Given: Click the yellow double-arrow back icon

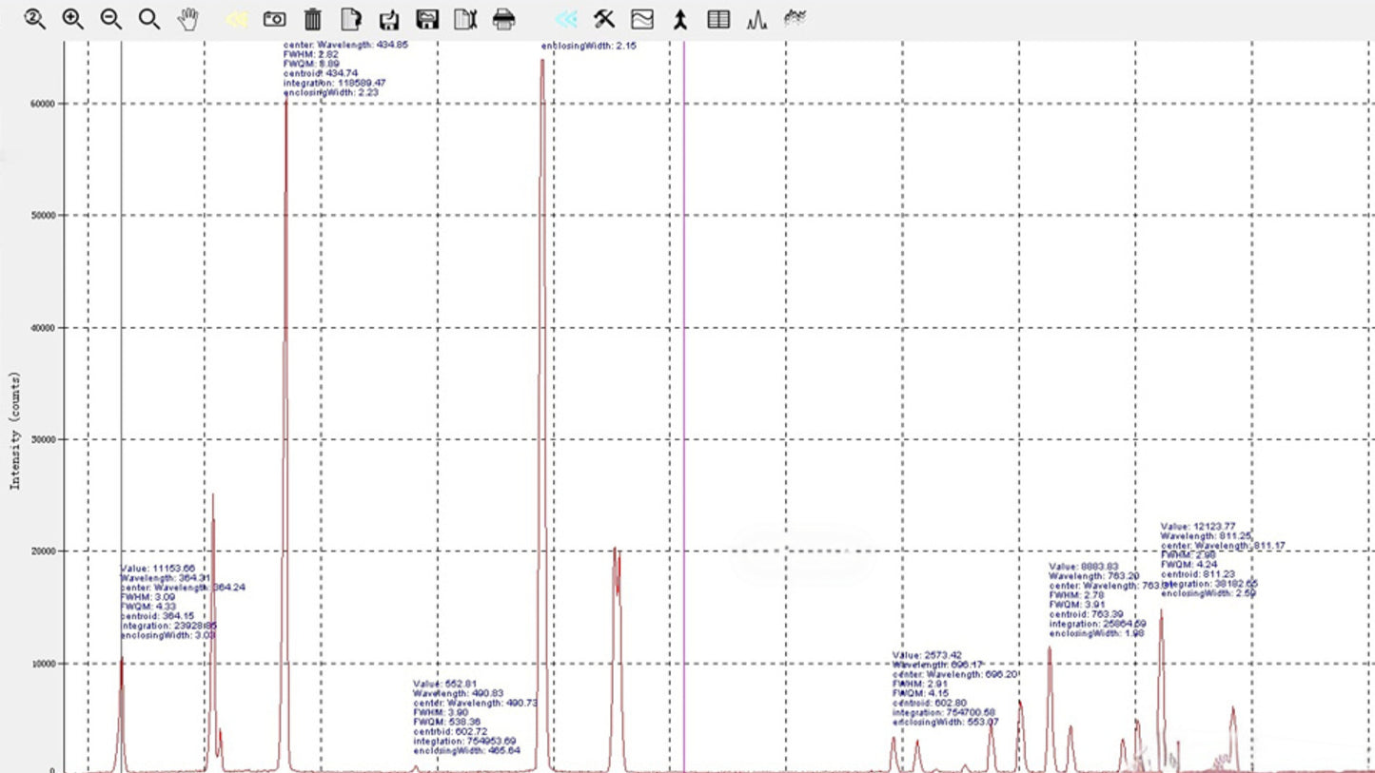Looking at the screenshot, I should click(237, 19).
